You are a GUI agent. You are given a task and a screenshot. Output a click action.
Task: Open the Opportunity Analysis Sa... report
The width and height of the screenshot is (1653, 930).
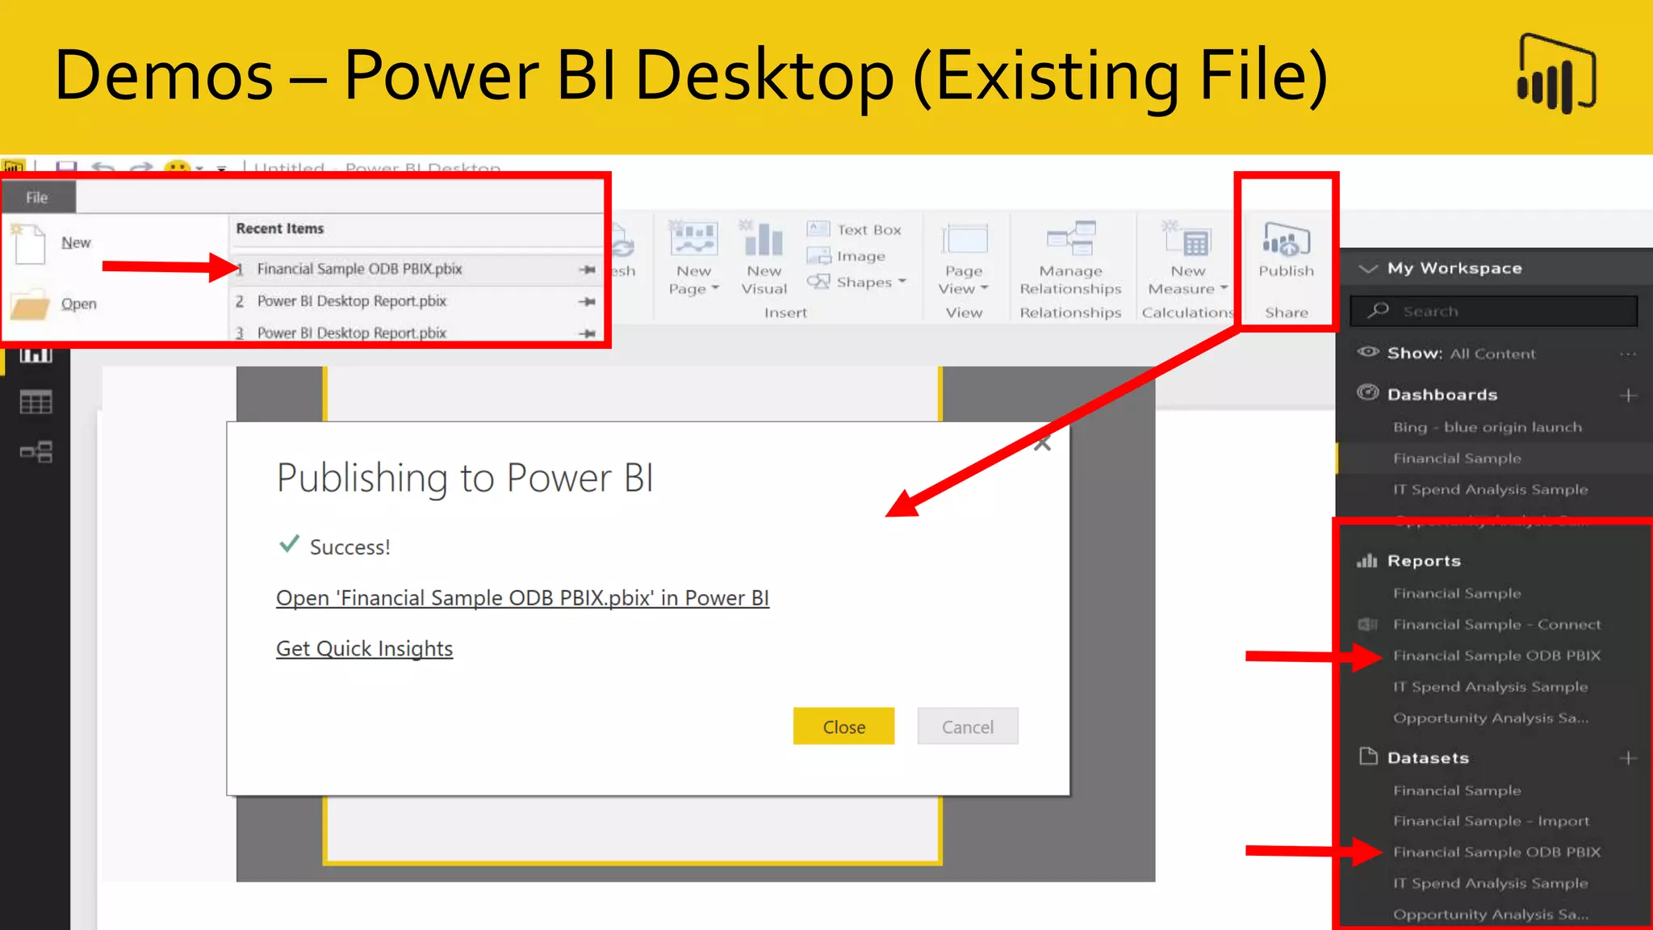tap(1490, 718)
